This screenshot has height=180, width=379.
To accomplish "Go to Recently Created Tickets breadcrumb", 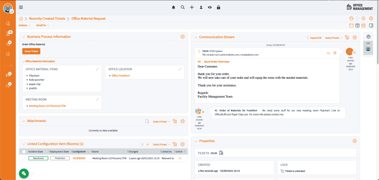I will [x=47, y=19].
